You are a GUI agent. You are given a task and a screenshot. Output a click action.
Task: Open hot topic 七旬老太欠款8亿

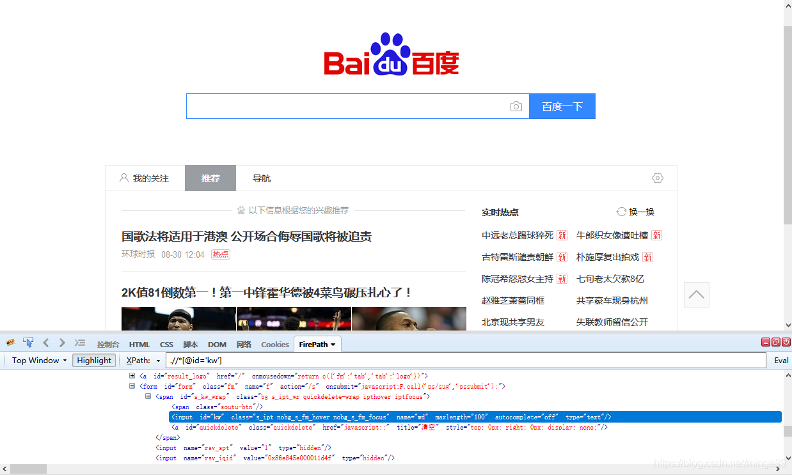tap(610, 279)
